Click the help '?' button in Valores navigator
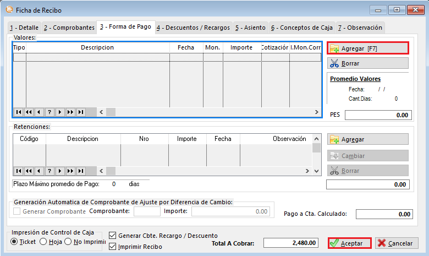 click(50, 112)
